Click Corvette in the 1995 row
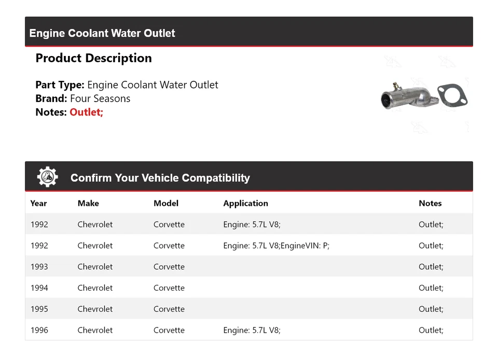 tap(169, 309)
